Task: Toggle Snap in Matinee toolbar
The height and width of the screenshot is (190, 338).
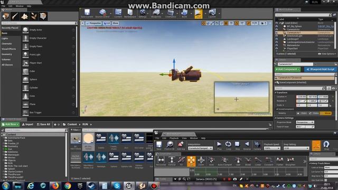Action: click(326, 146)
